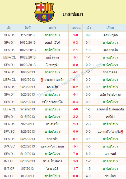This screenshot has height=179, width=126.
Task: Open home team เซลต้า บีโก้
Action: click(52, 43)
